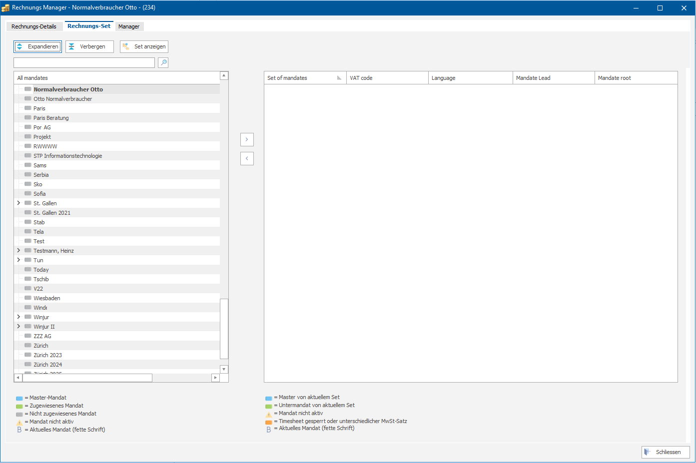
Task: Click the VAT code column header
Action: 387,78
